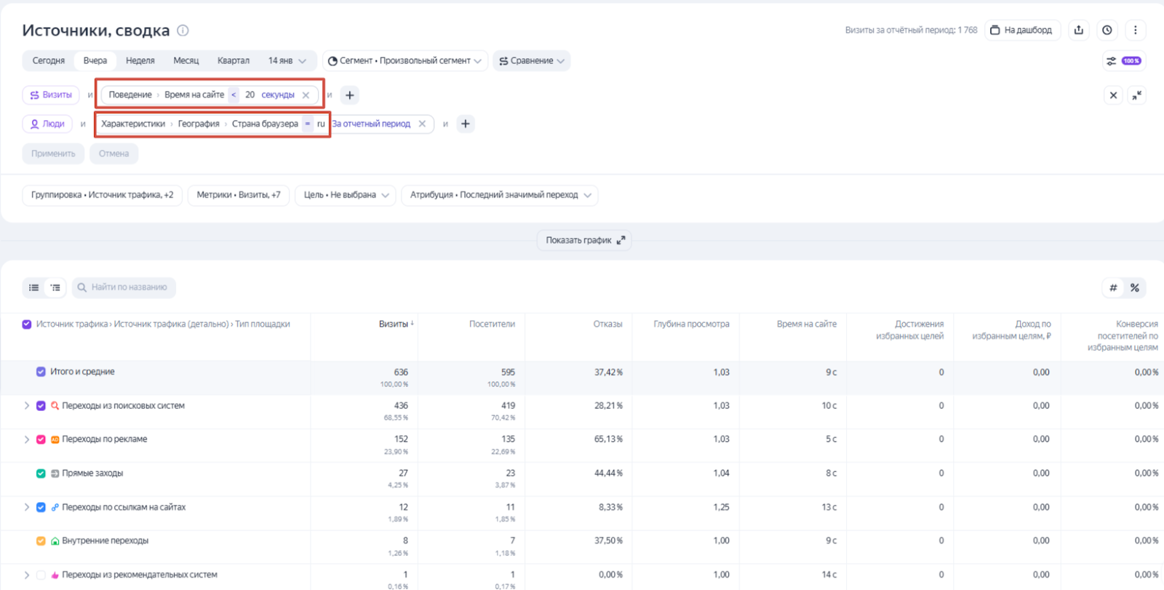Image resolution: width=1164 pixels, height=590 pixels.
Task: Uncheck the ad traffic checkbox
Action: coord(41,439)
